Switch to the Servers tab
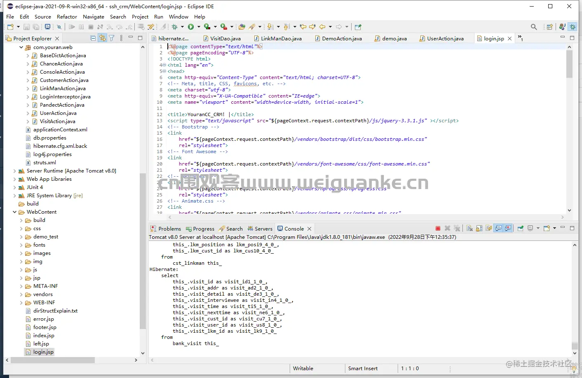The width and height of the screenshot is (582, 378). (260, 229)
